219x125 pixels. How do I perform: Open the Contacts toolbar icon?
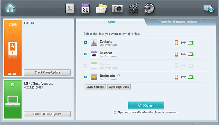tap(70, 8)
